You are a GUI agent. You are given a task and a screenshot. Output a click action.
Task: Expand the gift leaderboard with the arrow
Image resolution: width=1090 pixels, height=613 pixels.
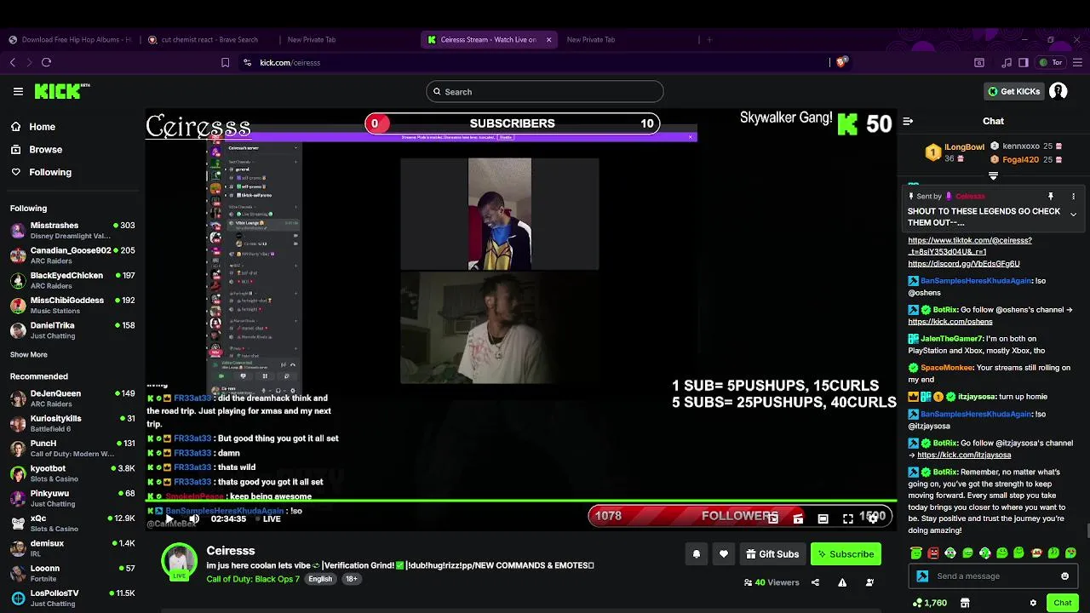(x=993, y=176)
